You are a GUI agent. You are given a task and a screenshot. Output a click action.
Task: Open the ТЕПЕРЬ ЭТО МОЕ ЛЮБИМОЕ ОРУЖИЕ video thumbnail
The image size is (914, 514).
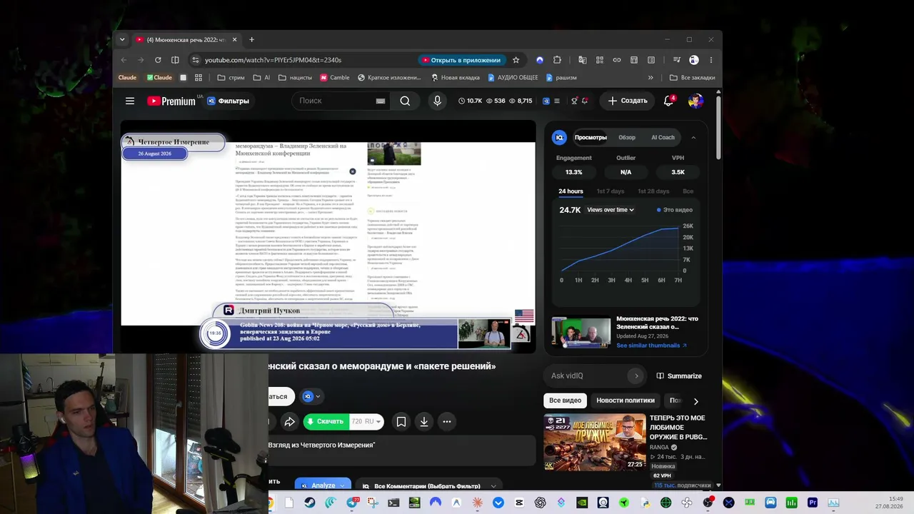point(595,442)
